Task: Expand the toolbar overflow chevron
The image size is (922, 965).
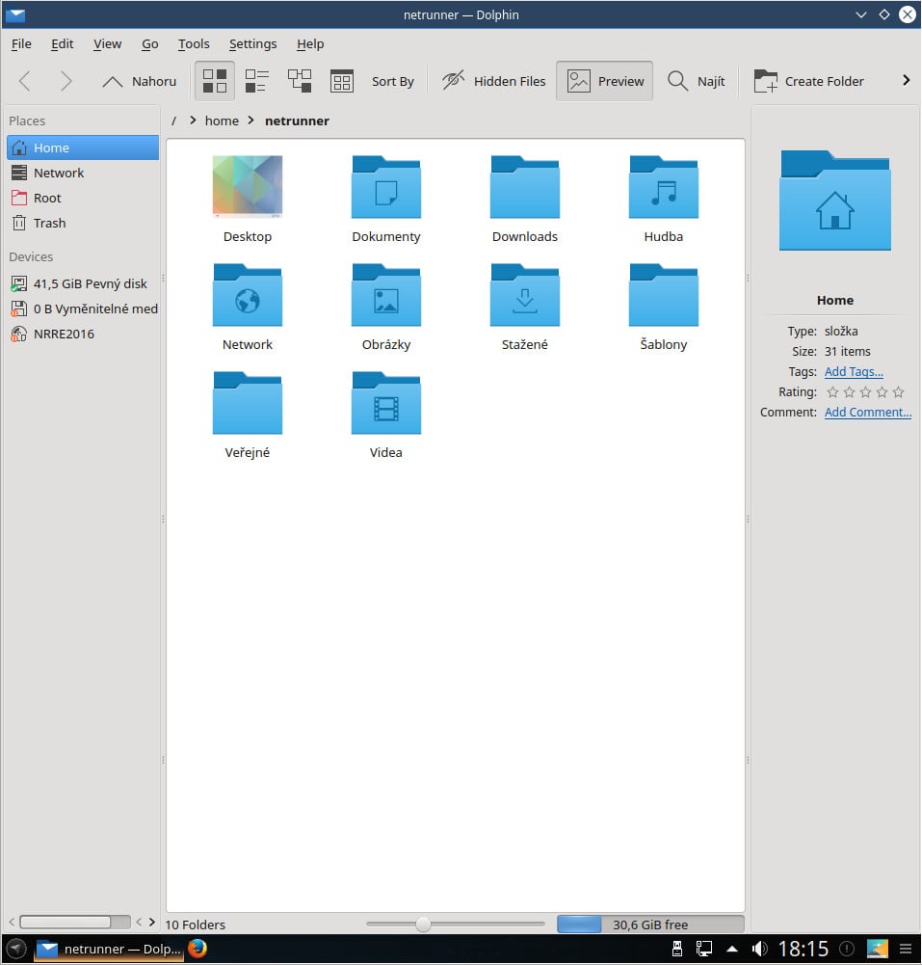Action: [906, 81]
